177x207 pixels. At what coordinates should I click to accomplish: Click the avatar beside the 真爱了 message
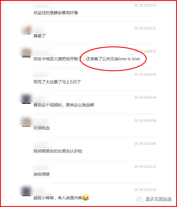[x=26, y=30]
